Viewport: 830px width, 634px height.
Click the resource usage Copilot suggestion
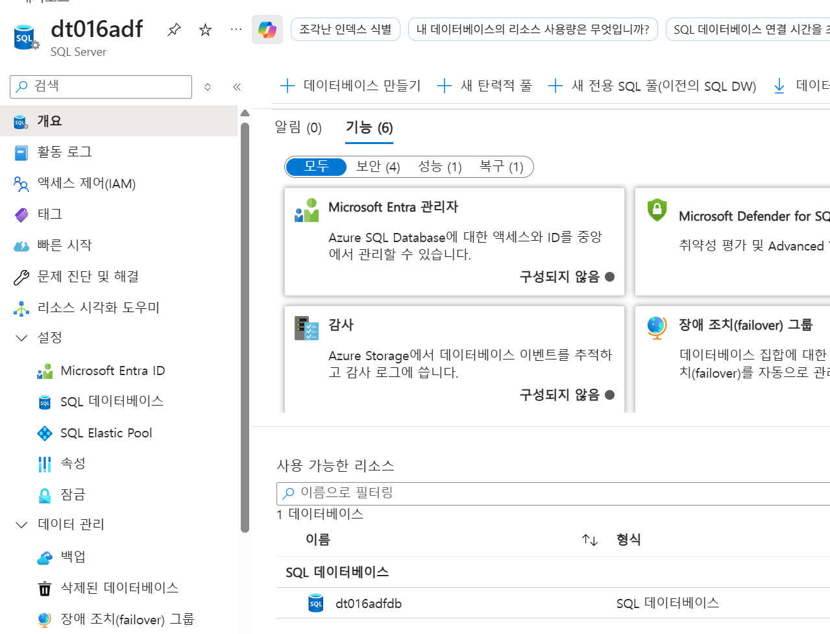533,29
